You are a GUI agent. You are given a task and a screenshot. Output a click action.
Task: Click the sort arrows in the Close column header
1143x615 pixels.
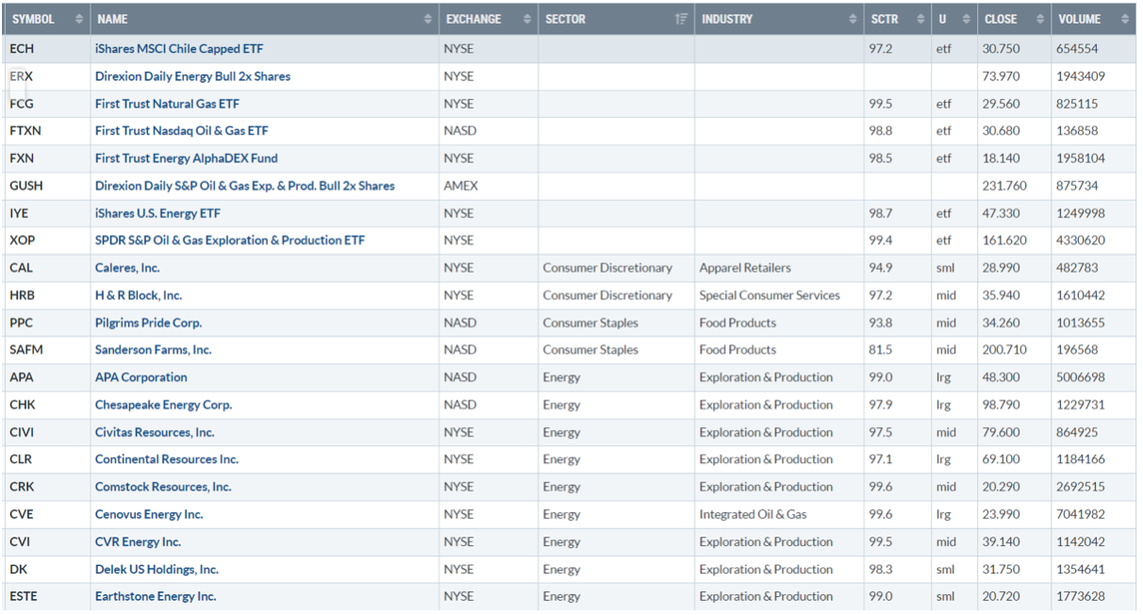[x=1040, y=19]
